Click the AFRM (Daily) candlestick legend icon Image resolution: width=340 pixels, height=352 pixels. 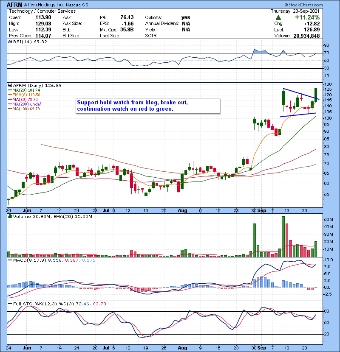coord(9,85)
